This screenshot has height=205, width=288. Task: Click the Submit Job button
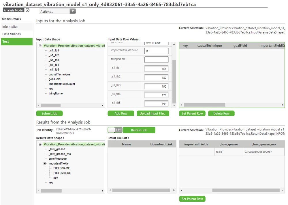(x=49, y=113)
